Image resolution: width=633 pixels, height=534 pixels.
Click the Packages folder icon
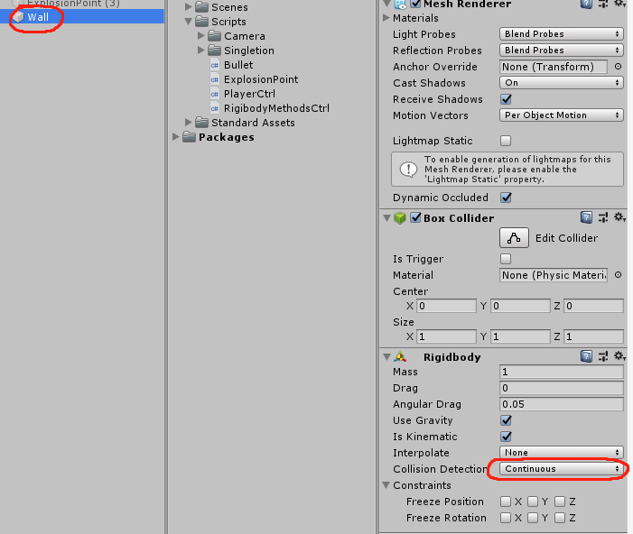189,137
